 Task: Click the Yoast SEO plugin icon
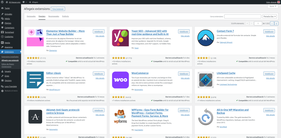coord(120,38)
